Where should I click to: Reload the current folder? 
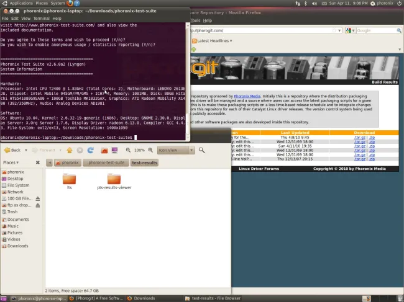pyautogui.click(x=90, y=150)
